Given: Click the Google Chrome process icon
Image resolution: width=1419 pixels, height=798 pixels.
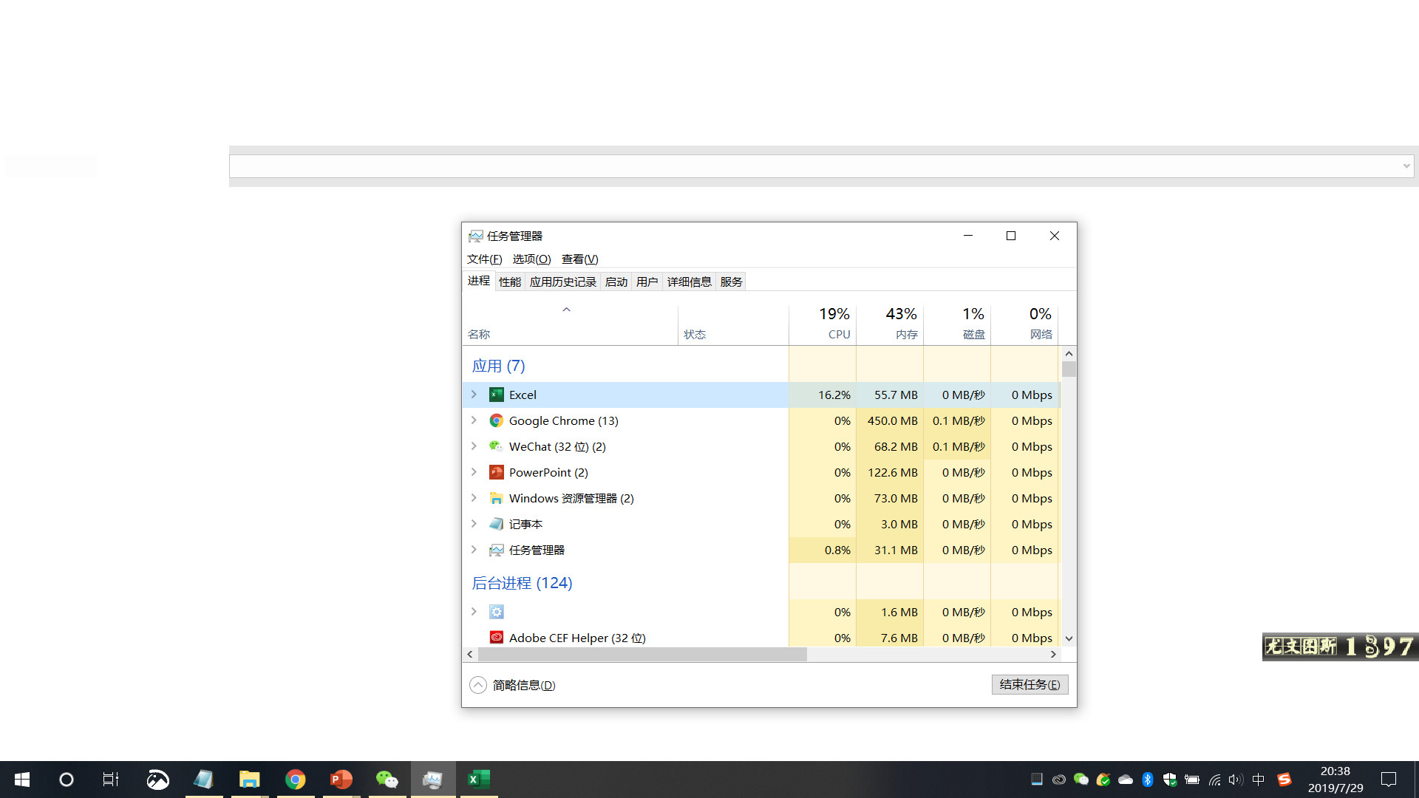Looking at the screenshot, I should (497, 420).
